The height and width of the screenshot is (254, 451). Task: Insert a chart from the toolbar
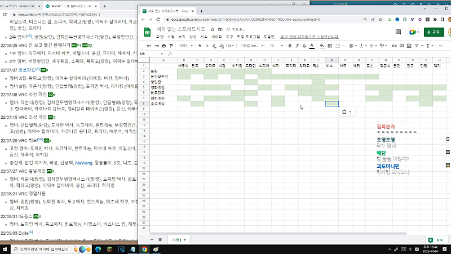tap(409, 46)
